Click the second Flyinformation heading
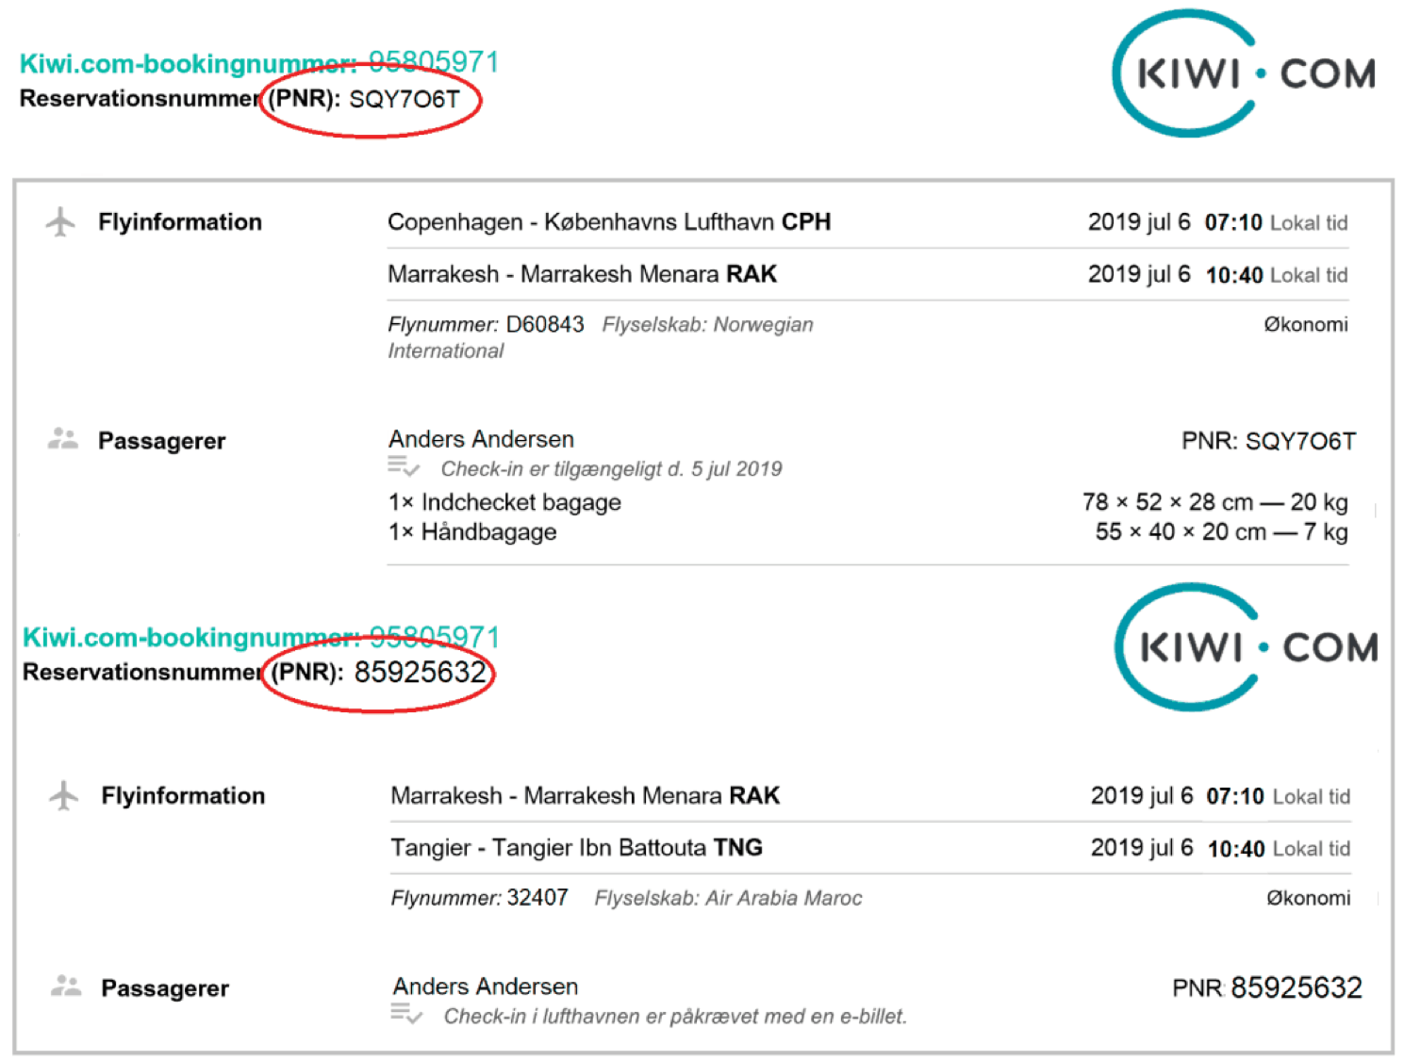Image resolution: width=1404 pixels, height=1060 pixels. pyautogui.click(x=183, y=796)
